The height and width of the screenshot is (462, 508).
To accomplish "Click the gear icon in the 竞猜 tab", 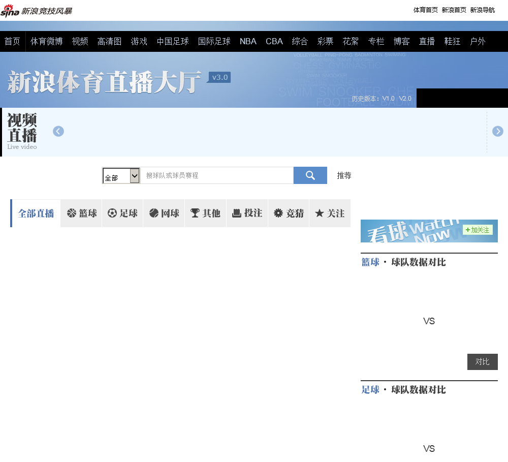I will 278,213.
